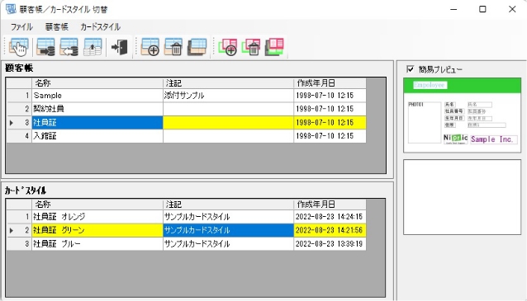Viewport: 527px width, 301px height.
Task: Select the Sample row in customer book list
Action: pyautogui.click(x=186, y=96)
